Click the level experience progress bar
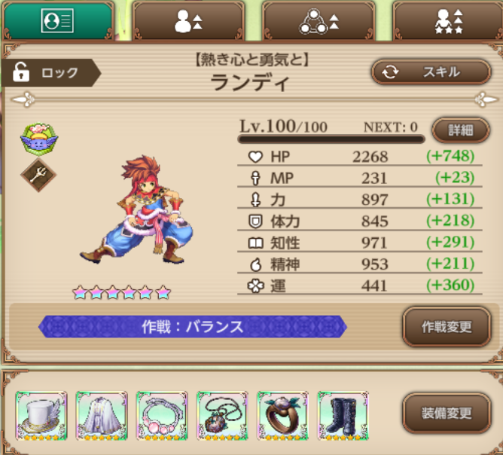Image resolution: width=503 pixels, height=455 pixels. point(331,139)
